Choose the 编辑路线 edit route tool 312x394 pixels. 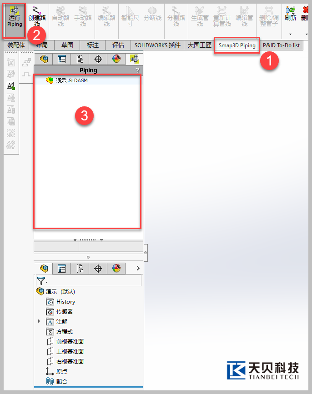pos(106,17)
